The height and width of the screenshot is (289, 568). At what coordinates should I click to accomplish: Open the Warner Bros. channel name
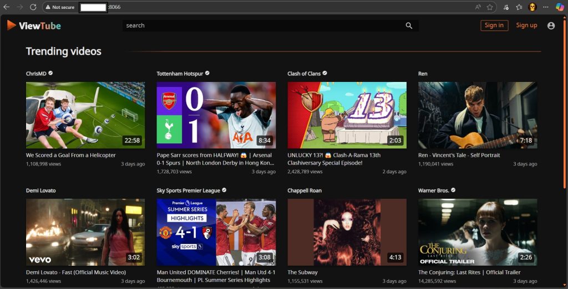point(434,190)
